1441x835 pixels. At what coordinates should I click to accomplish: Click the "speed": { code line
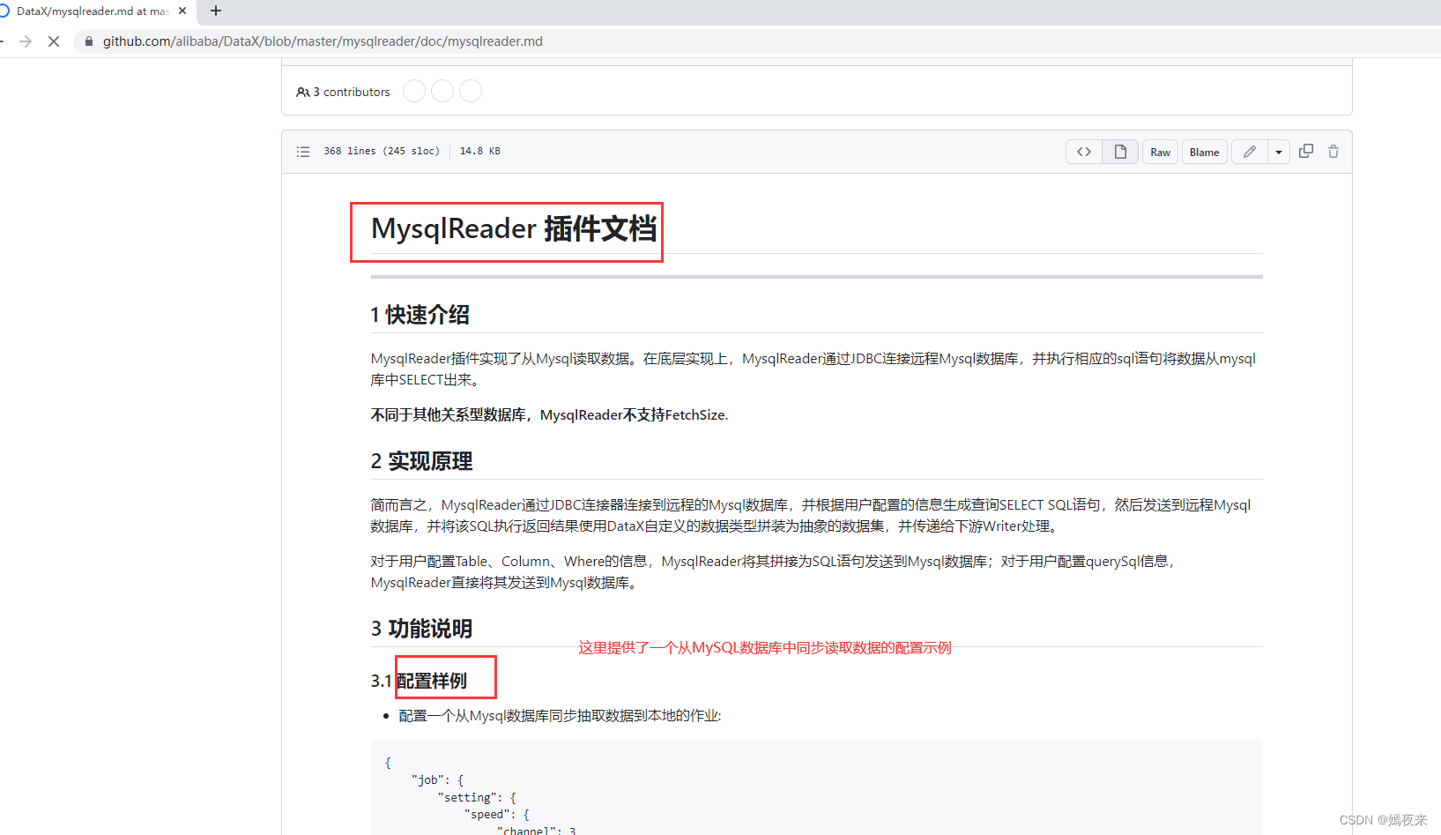tap(497, 815)
